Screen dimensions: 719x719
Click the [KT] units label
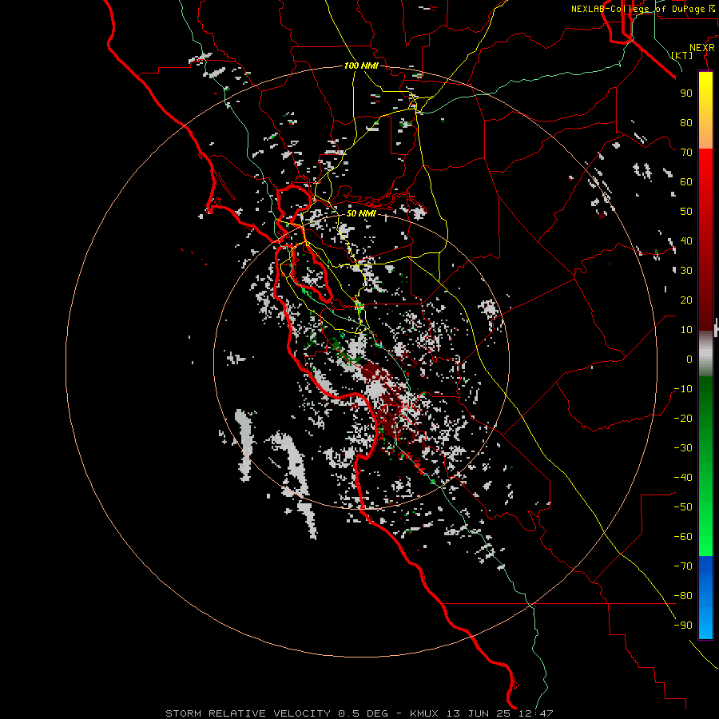point(682,55)
